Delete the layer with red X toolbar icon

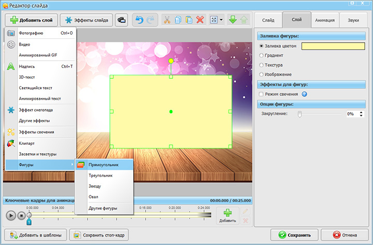[x=200, y=20]
